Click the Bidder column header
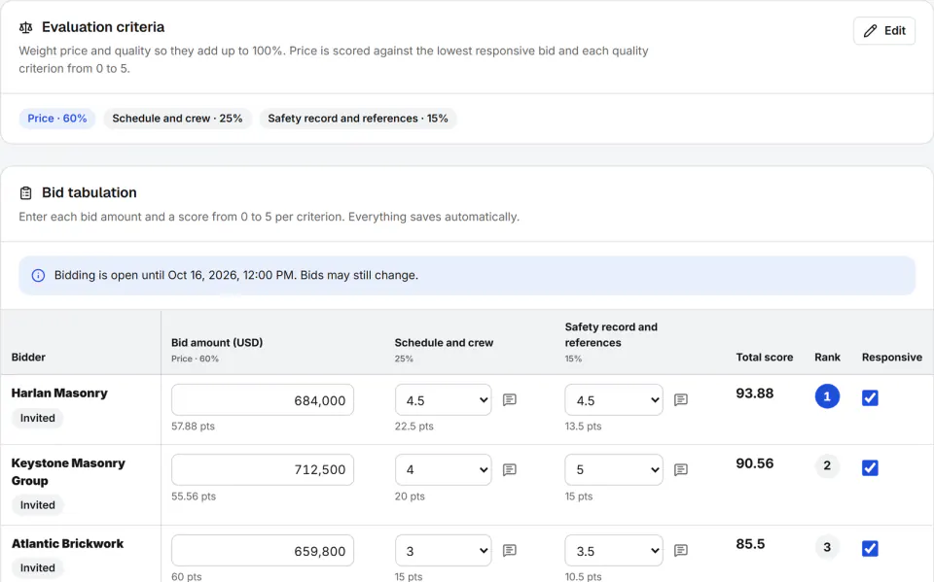Screen dimensions: 934x582 [28, 358]
